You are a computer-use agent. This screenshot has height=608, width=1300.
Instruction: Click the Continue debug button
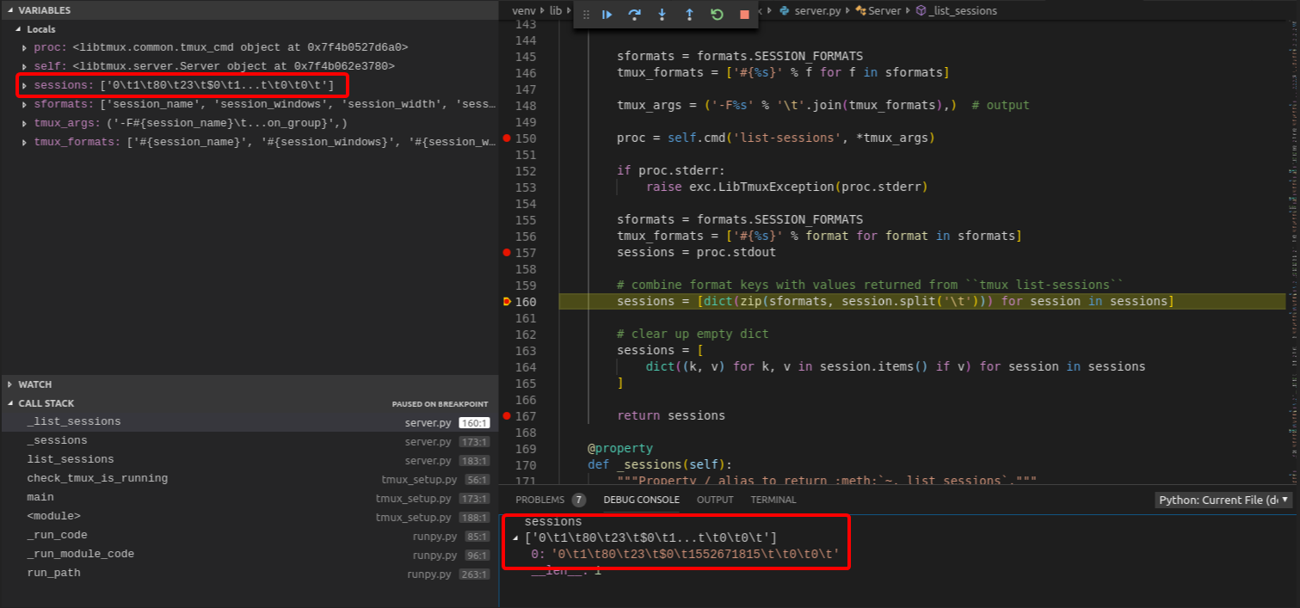click(607, 15)
